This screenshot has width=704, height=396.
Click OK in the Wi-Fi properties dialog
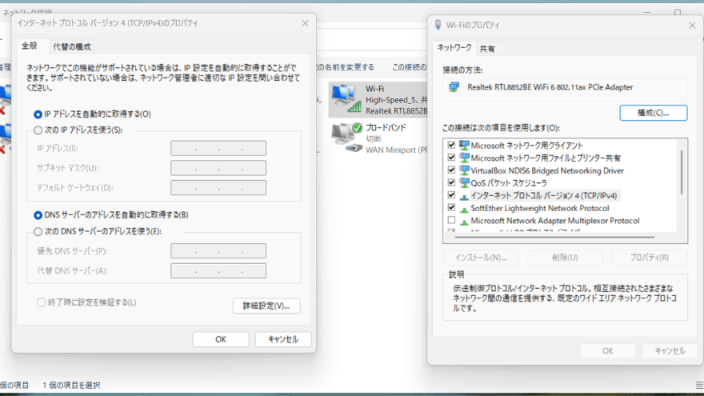[x=607, y=351]
